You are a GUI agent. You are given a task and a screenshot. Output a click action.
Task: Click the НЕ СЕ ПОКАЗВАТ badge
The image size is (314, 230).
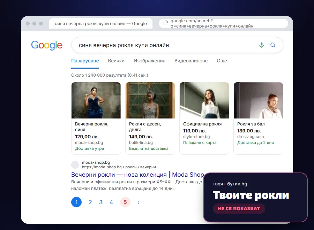coord(239,209)
